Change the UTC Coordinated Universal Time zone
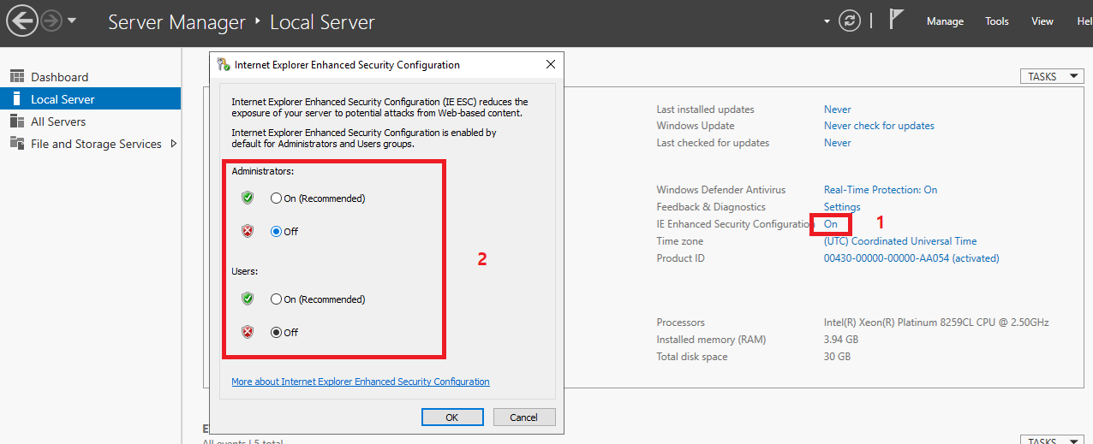Image resolution: width=1093 pixels, height=444 pixels. pos(900,241)
